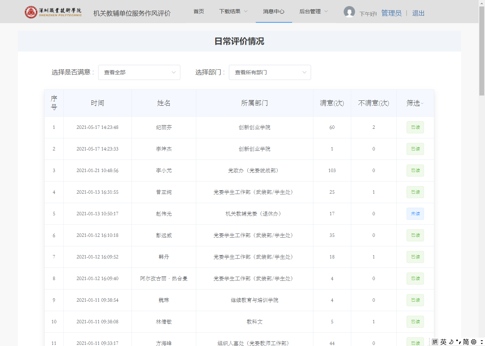Click the name 阿尔孜古丽·热合曼
485x346 pixels.
[x=164, y=279]
